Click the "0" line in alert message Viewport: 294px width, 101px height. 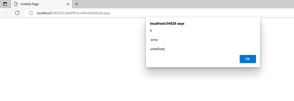click(151, 31)
